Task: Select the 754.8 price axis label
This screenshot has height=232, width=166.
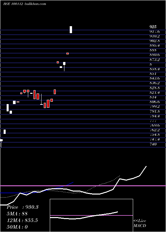Action: (x=155, y=135)
